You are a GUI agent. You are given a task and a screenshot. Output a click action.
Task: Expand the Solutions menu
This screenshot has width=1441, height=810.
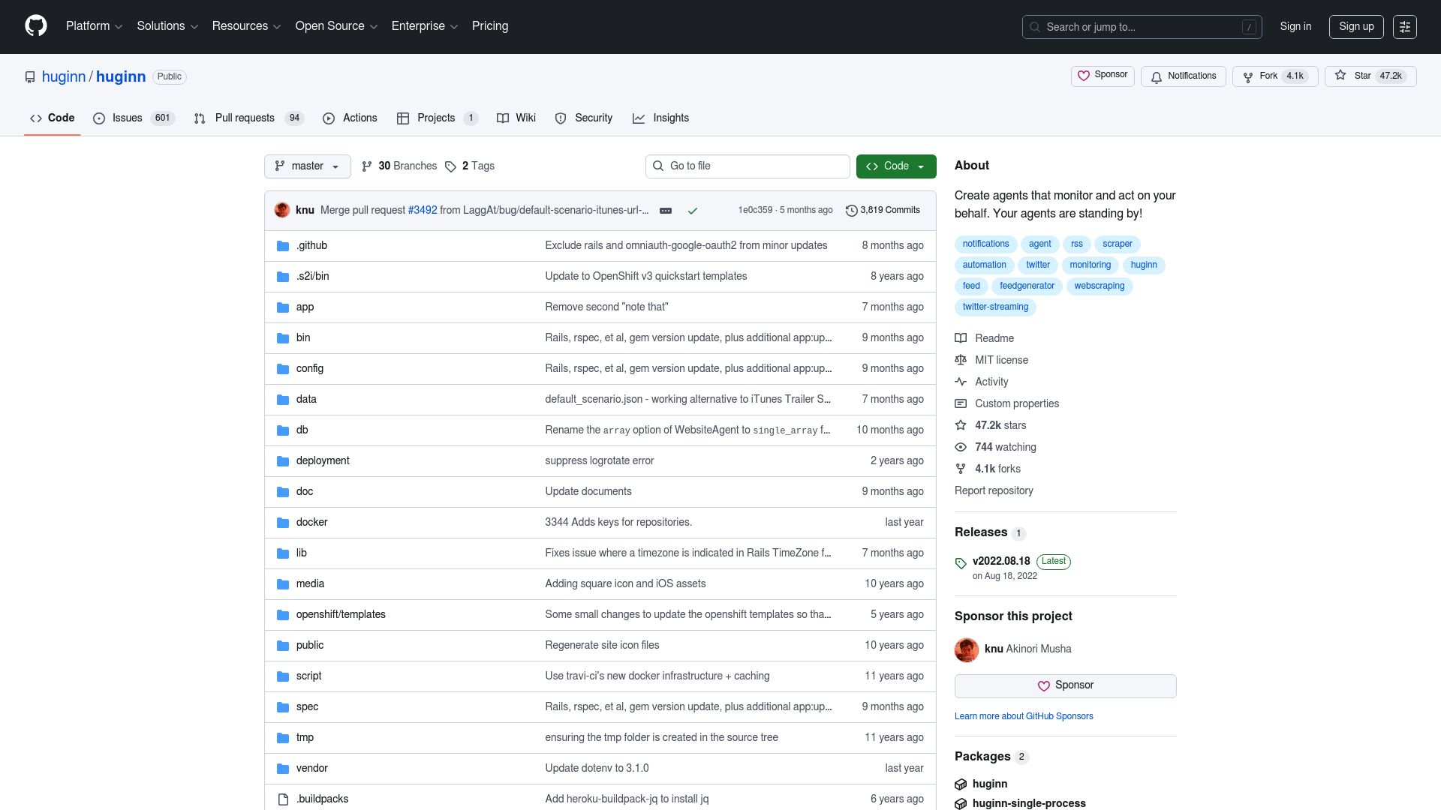pos(167,26)
